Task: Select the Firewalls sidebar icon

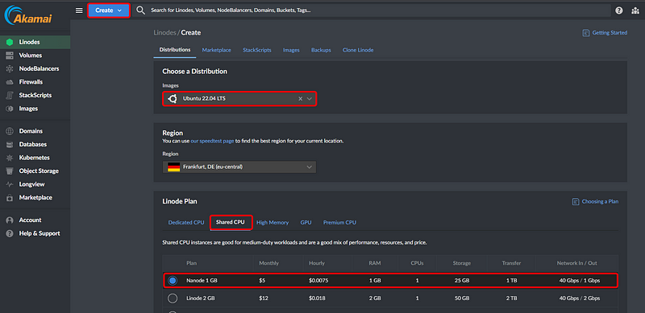Action: click(10, 82)
